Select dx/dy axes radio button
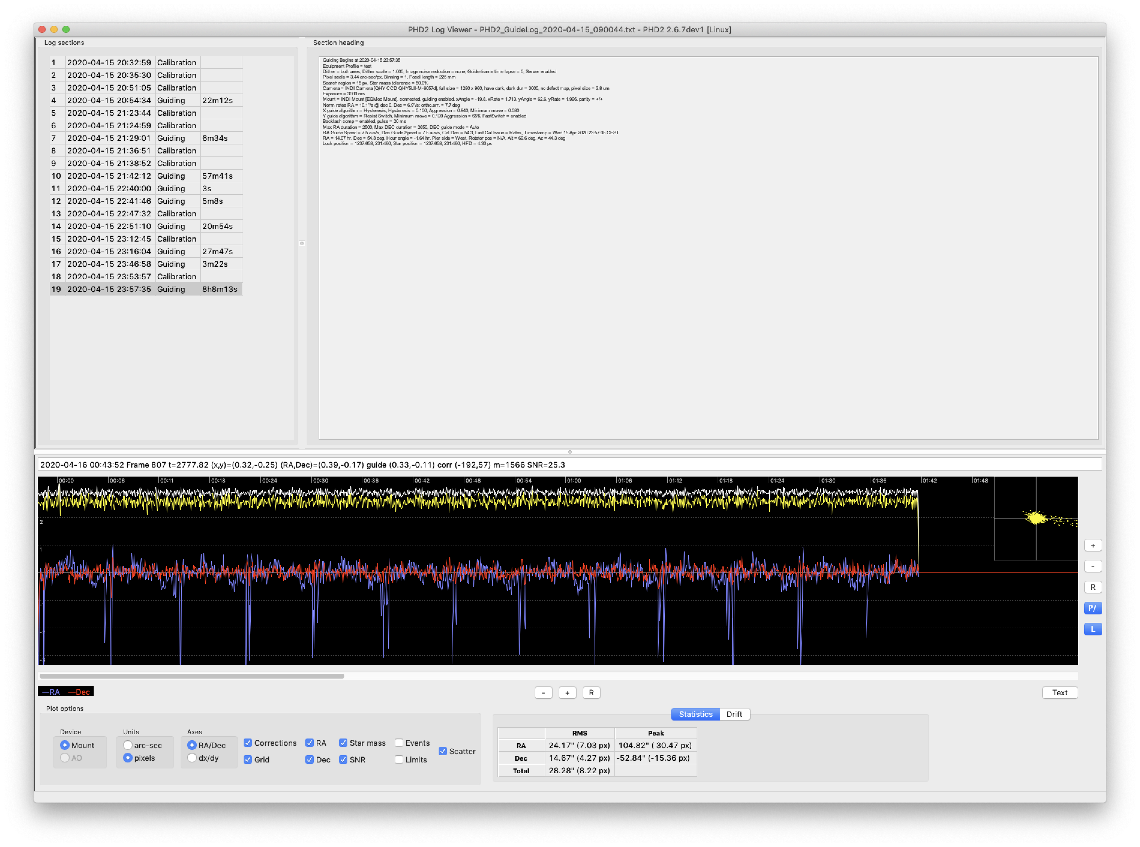This screenshot has width=1140, height=847. (192, 758)
